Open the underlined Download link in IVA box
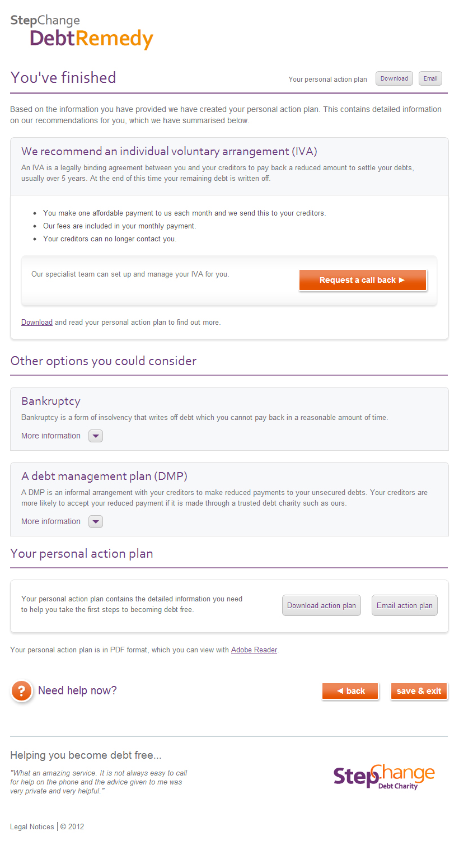The height and width of the screenshot is (864, 459). 37,323
